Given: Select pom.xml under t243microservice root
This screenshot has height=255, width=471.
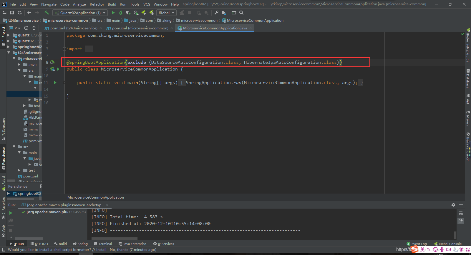Looking at the screenshot, I should coord(28,176).
